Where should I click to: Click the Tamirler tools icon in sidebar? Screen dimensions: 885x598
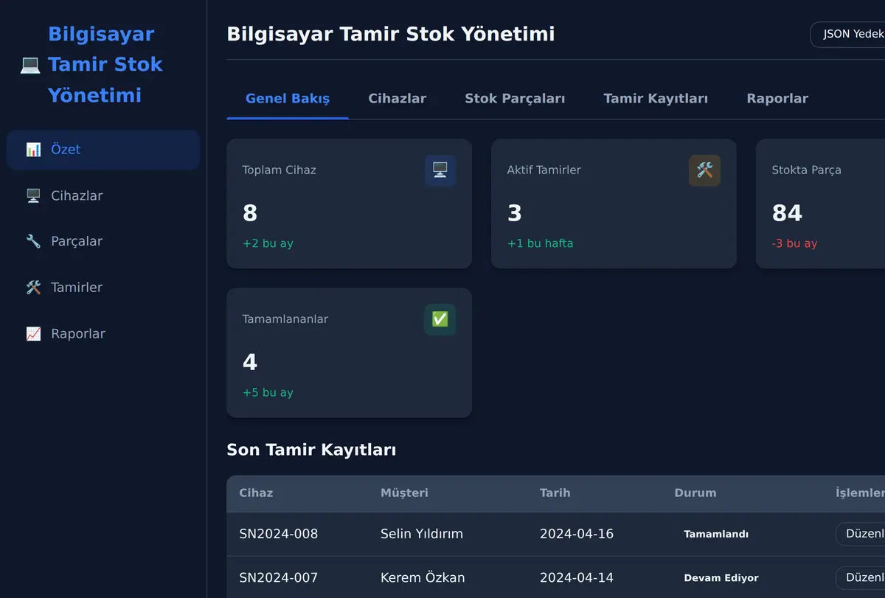[x=33, y=288]
